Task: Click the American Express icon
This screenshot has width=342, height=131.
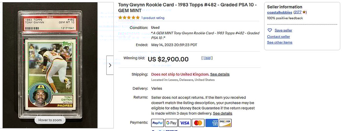Action: (212, 123)
